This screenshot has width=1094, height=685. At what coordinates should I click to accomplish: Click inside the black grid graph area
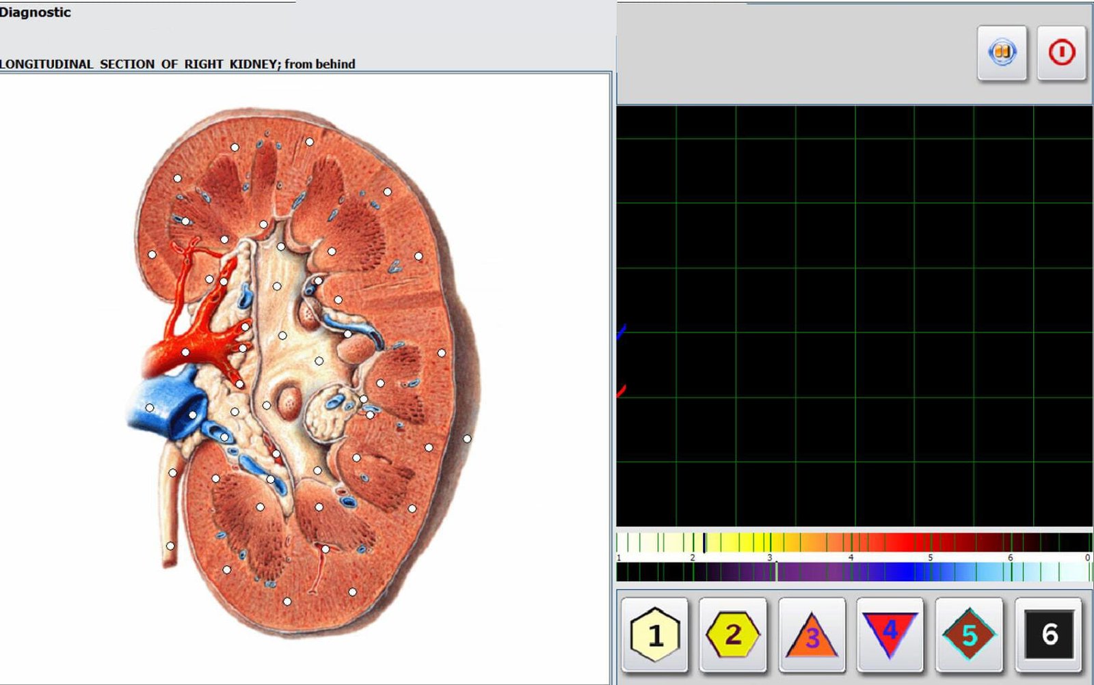point(853,316)
